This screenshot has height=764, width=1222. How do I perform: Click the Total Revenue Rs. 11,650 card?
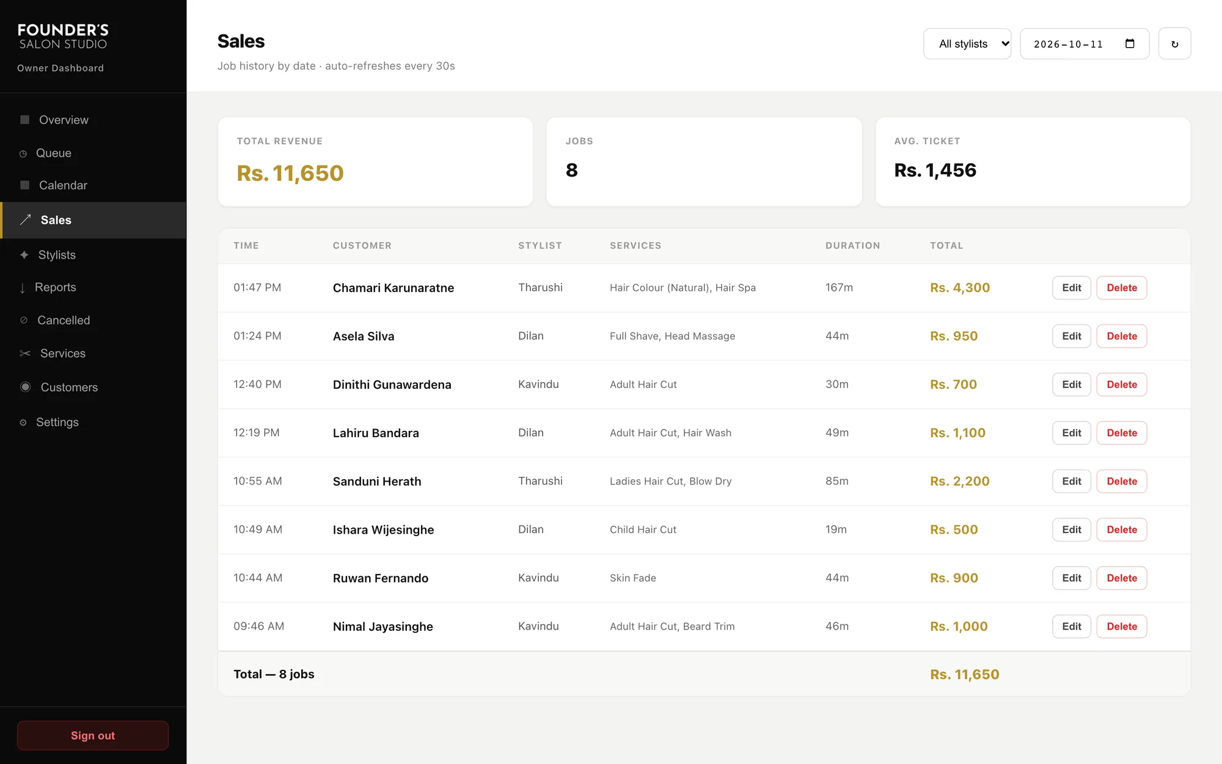(x=375, y=161)
